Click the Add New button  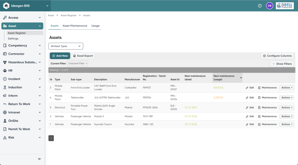point(60,56)
